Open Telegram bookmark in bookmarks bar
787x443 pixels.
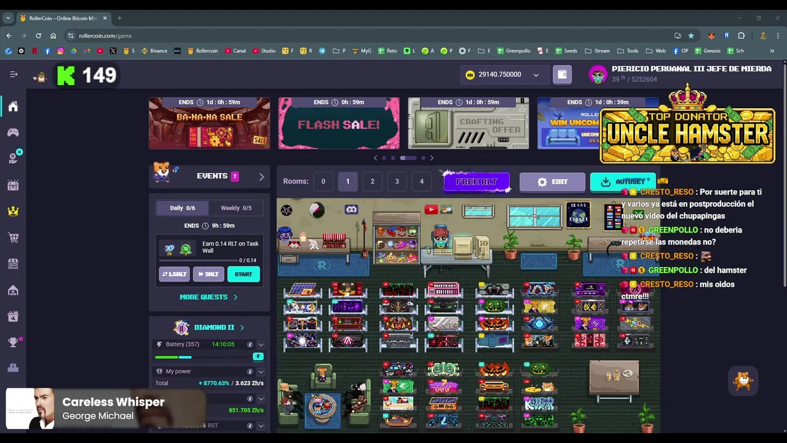coord(322,50)
